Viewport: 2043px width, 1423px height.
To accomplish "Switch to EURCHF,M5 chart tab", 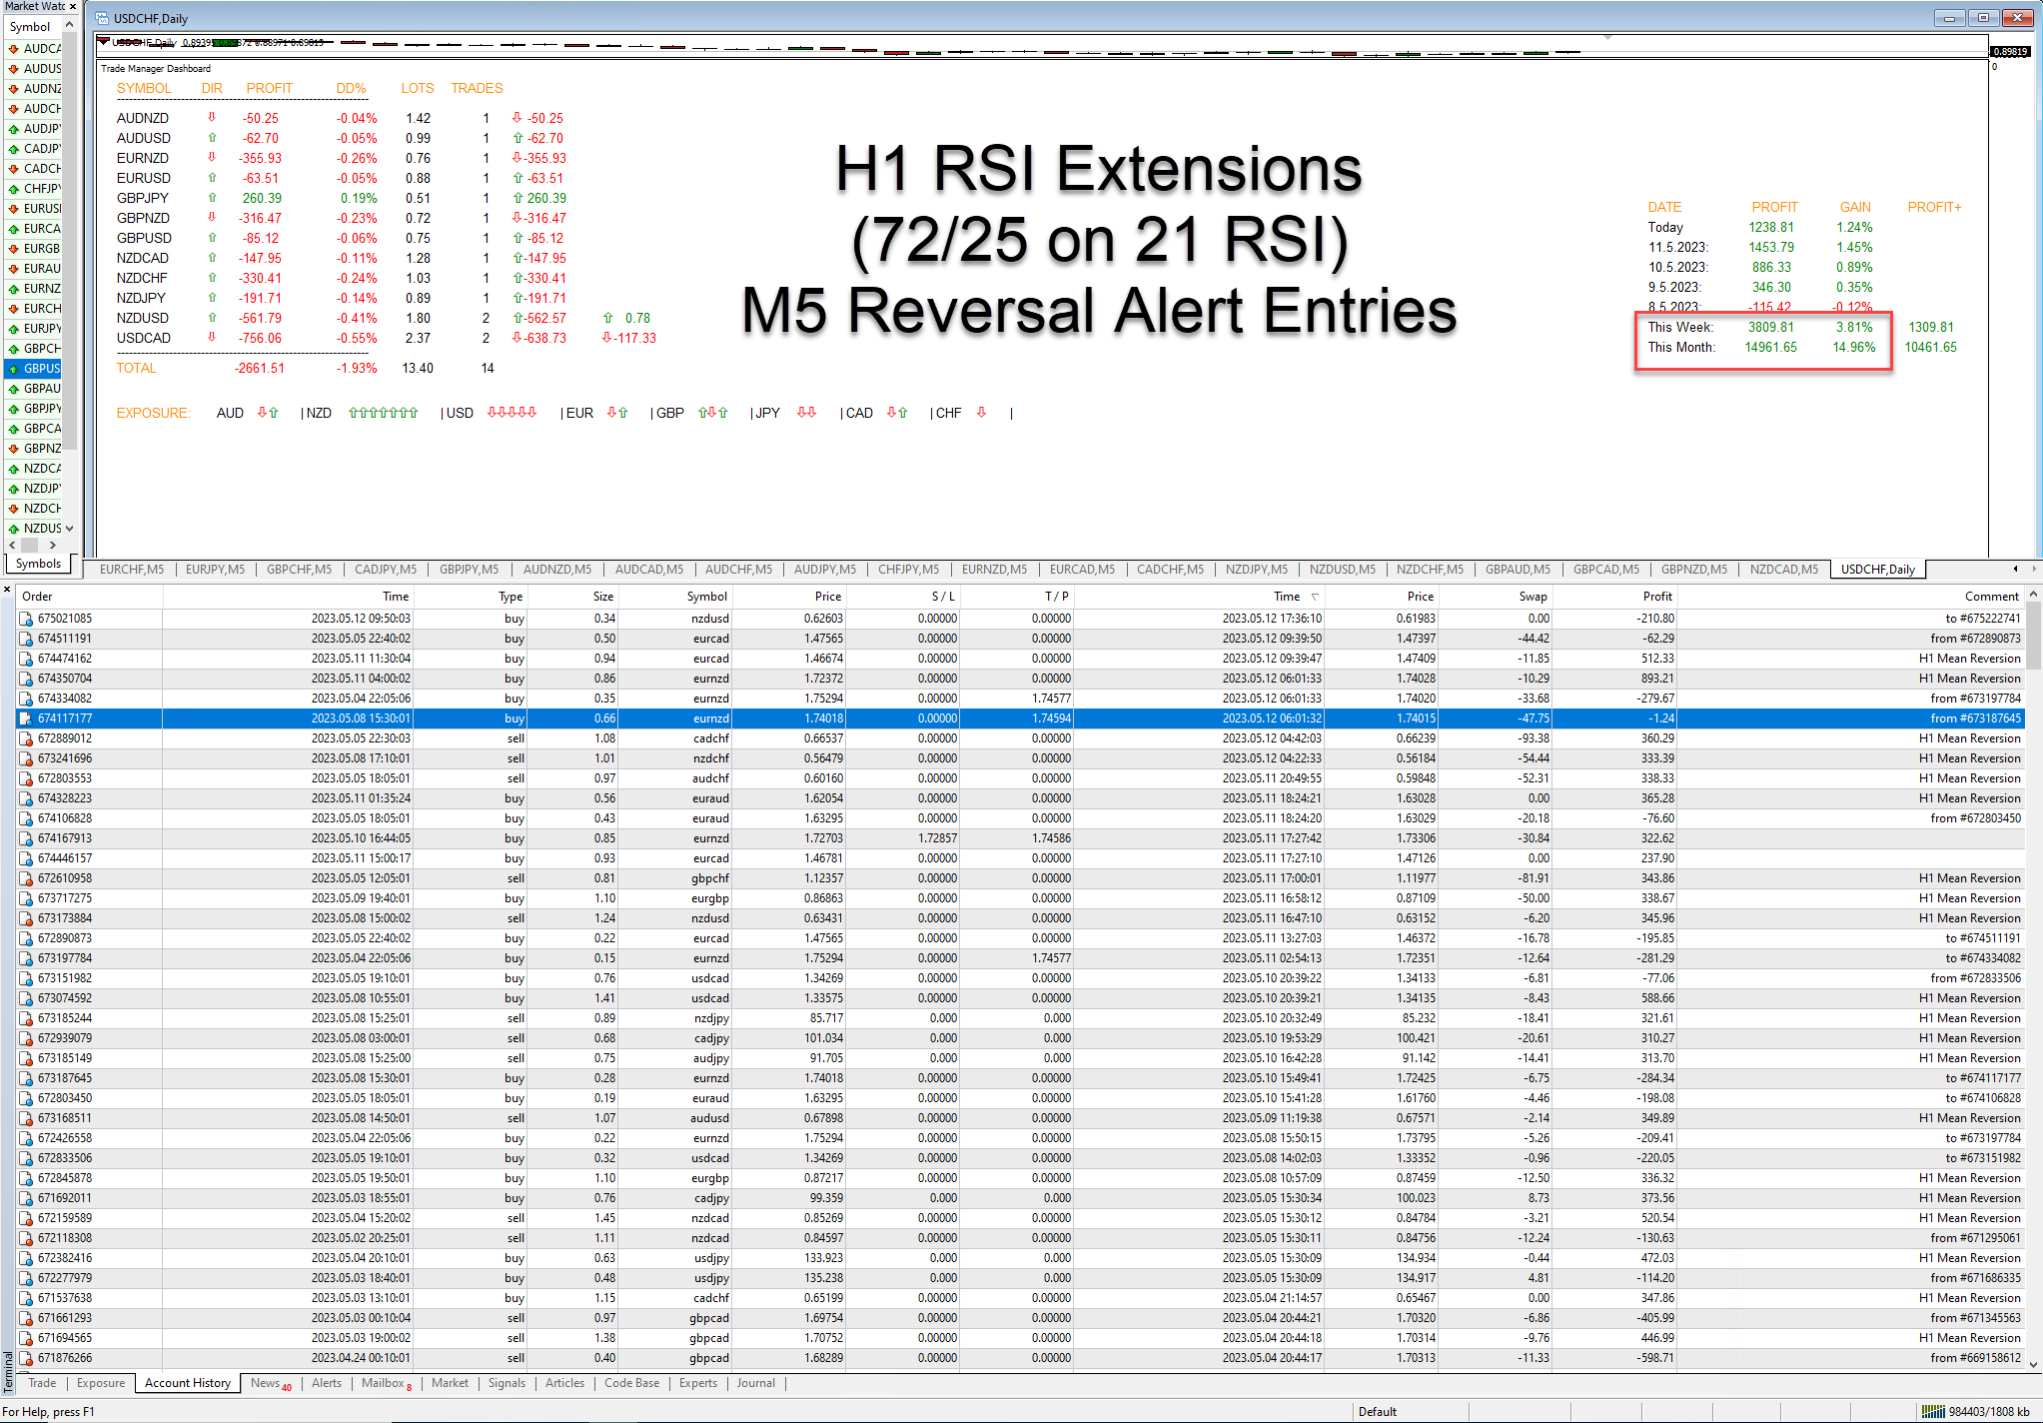I will pos(132,570).
